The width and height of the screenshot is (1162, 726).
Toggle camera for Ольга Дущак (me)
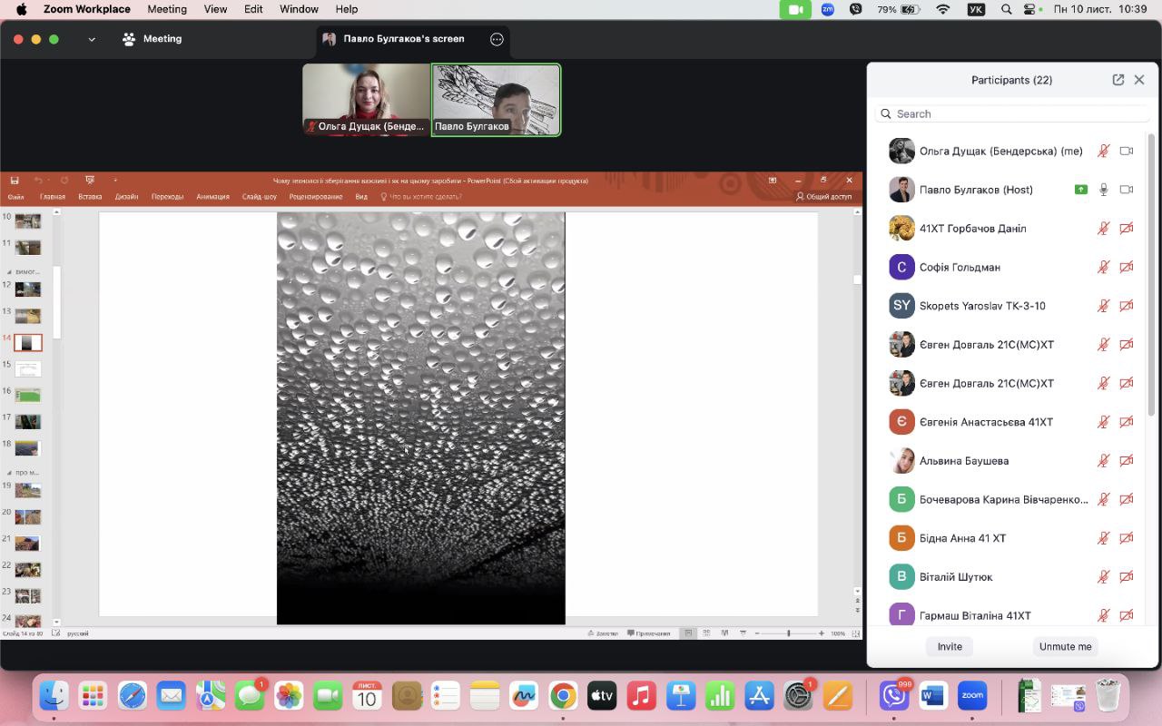tap(1127, 152)
